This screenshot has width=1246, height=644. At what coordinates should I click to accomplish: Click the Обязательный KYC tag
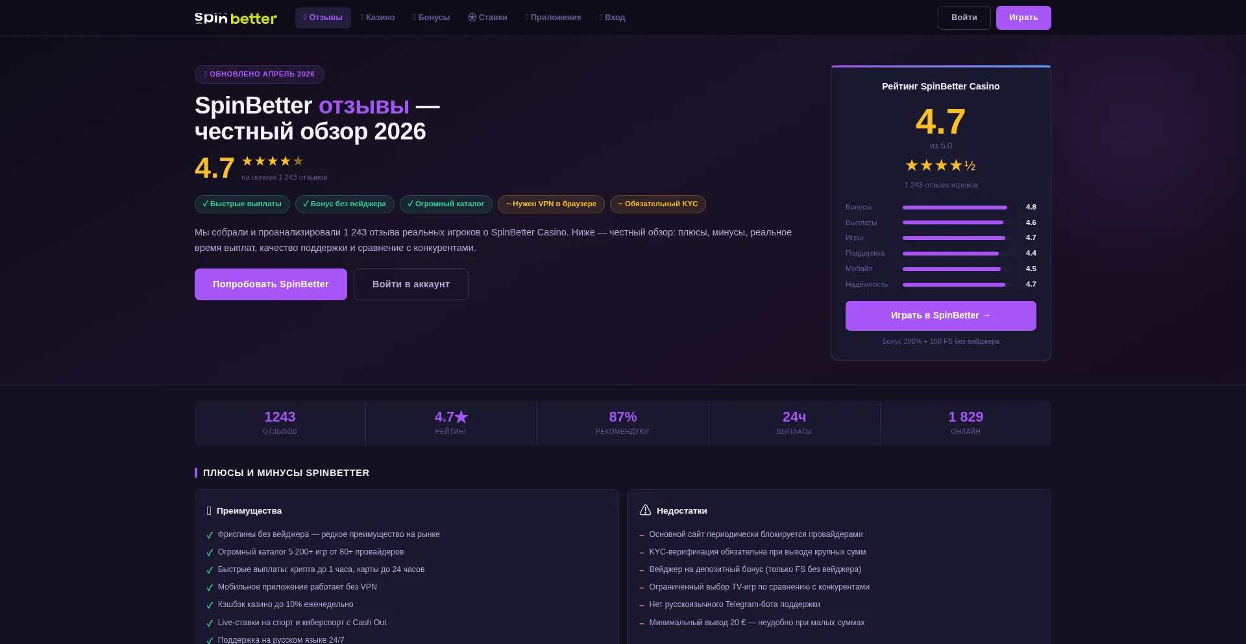658,204
